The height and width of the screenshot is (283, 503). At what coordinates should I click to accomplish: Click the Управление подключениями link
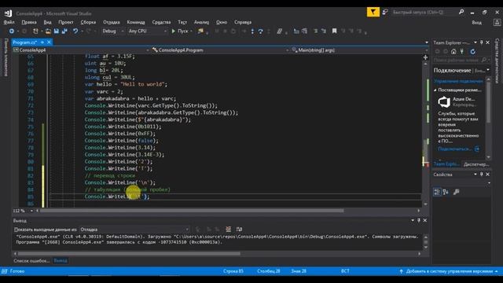458,81
